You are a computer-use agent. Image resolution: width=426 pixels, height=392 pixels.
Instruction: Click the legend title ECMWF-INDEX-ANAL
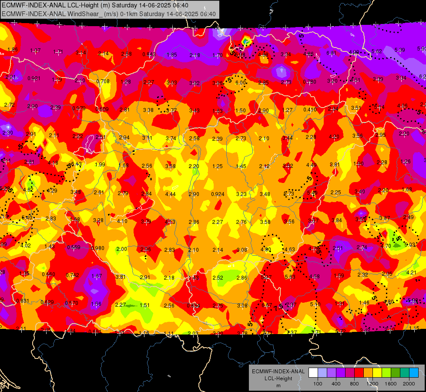tap(278, 372)
